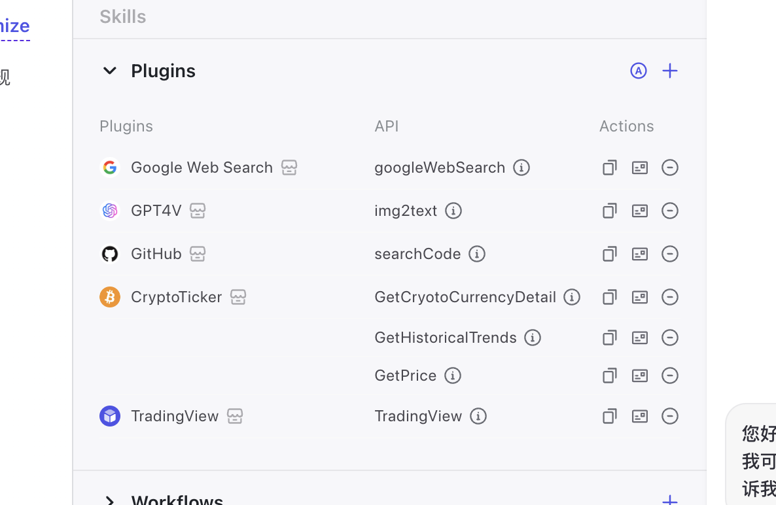Image resolution: width=776 pixels, height=505 pixels.
Task: Click the copy icon for googleWebSearch
Action: tap(609, 167)
